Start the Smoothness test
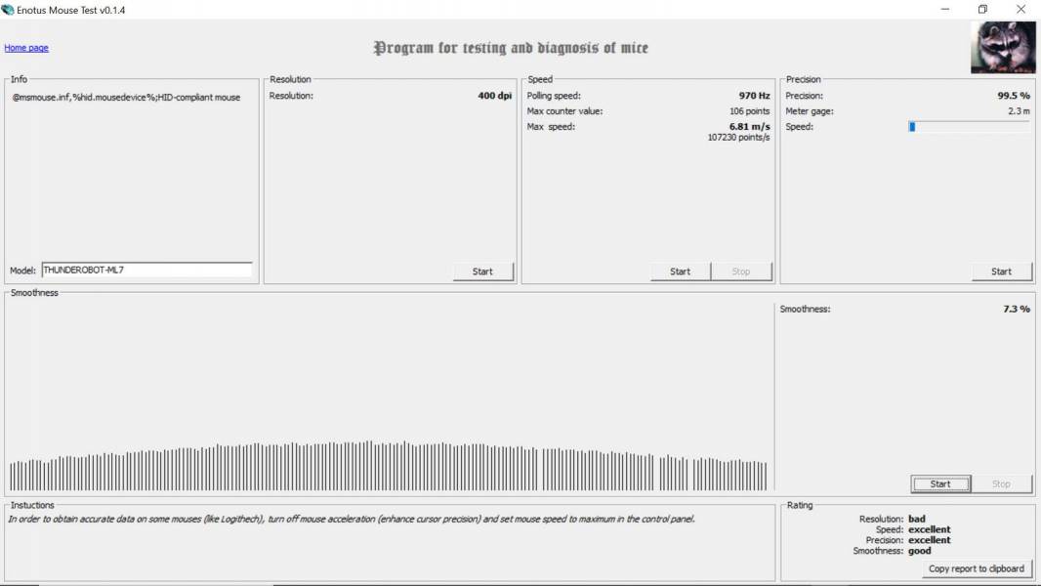 940,483
